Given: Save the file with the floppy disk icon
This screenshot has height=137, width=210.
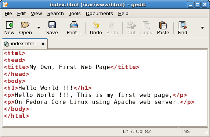Looking at the screenshot, I should tap(52, 25).
